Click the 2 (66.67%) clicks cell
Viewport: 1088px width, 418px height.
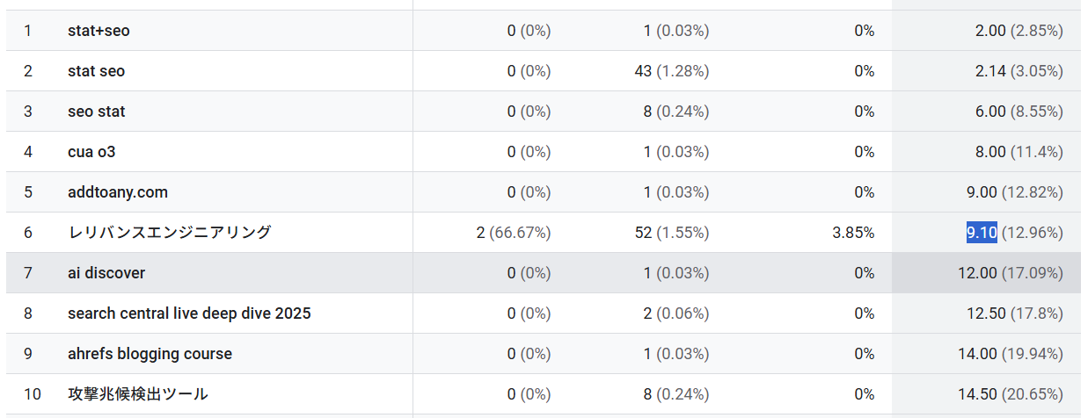(x=514, y=233)
